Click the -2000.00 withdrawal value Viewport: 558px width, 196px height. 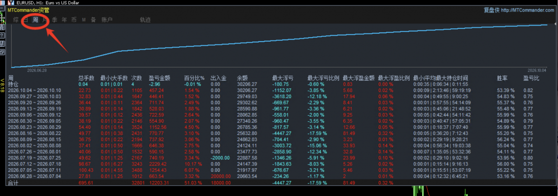coord(221,158)
